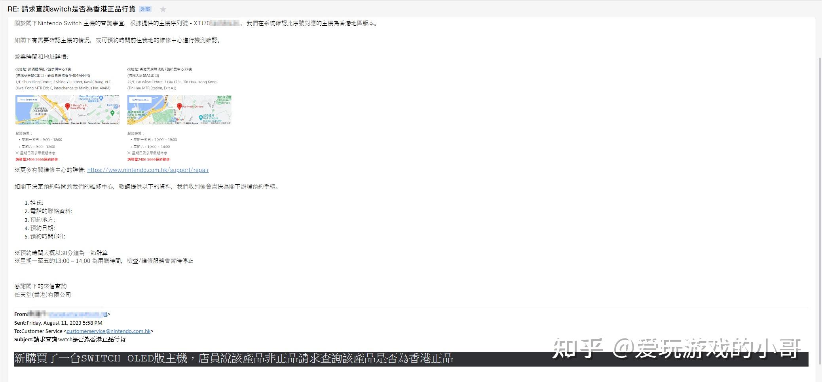Open the customerservice@nintendo.com.hk address link

click(108, 331)
